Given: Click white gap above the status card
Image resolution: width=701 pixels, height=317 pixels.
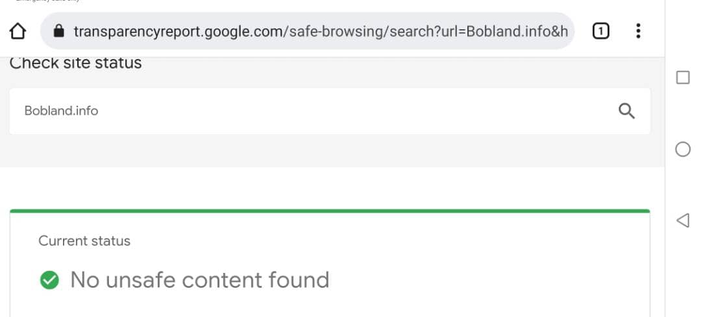Looking at the screenshot, I should pyautogui.click(x=330, y=187).
